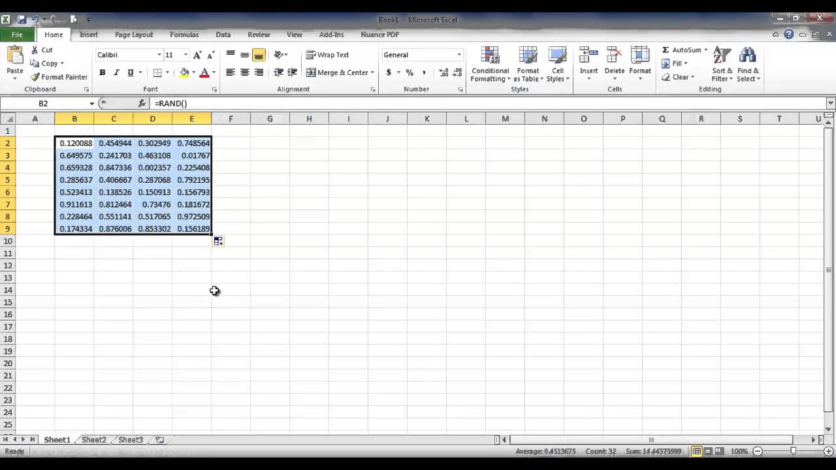The image size is (836, 470).
Task: Click the Paste icon in Clipboard group
Action: click(14, 55)
